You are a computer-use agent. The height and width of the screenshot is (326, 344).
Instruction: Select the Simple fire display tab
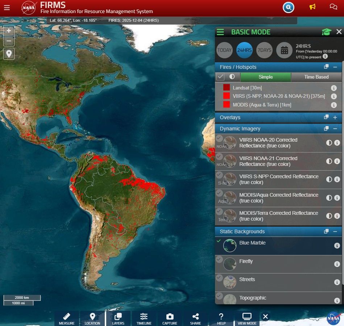click(265, 77)
